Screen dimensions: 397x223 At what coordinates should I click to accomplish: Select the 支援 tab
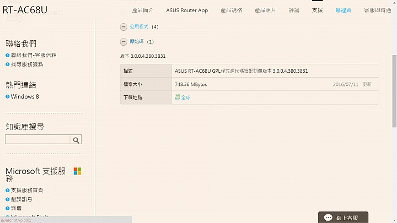pos(317,10)
